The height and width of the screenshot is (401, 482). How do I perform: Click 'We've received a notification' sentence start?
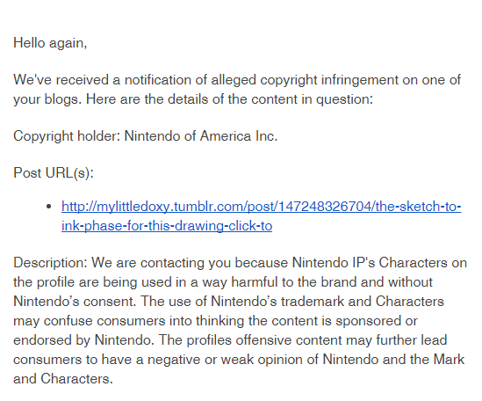click(x=103, y=80)
